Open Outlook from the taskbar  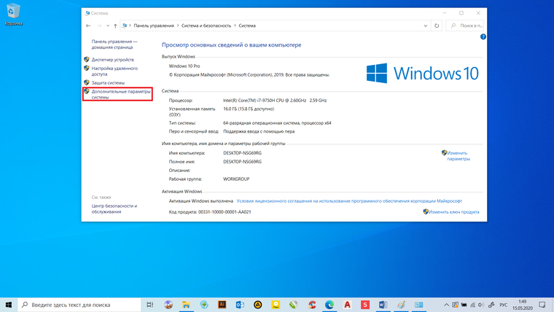point(240,305)
